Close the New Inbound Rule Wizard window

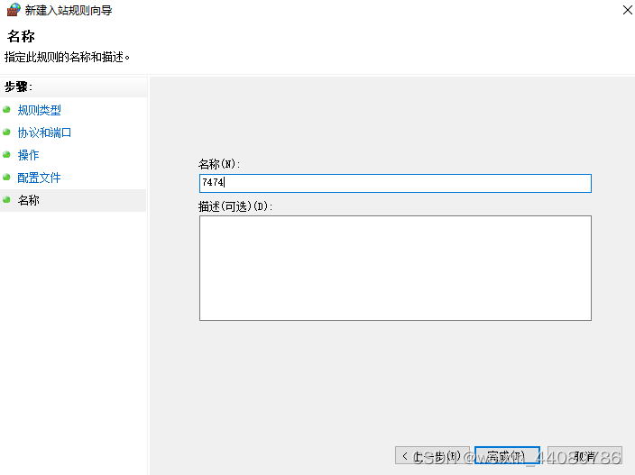627,10
